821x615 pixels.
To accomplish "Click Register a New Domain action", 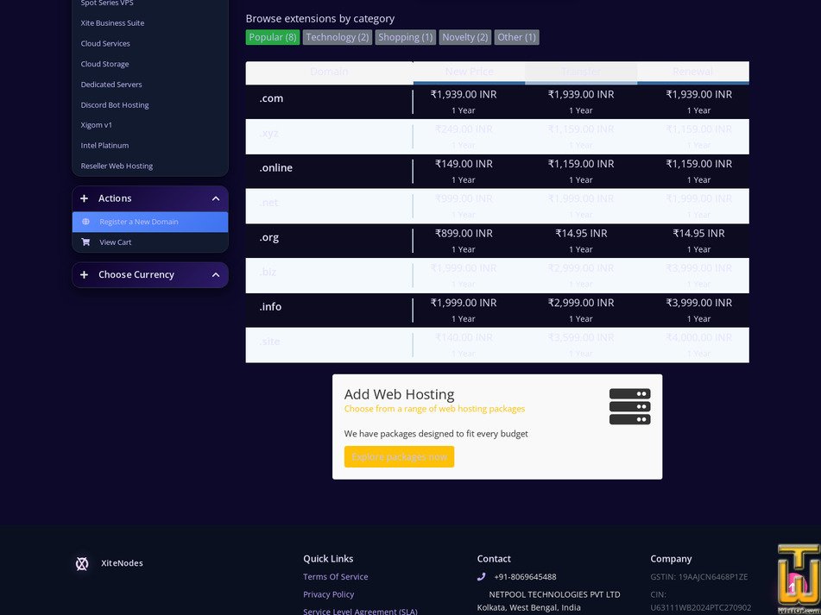I will tap(150, 222).
